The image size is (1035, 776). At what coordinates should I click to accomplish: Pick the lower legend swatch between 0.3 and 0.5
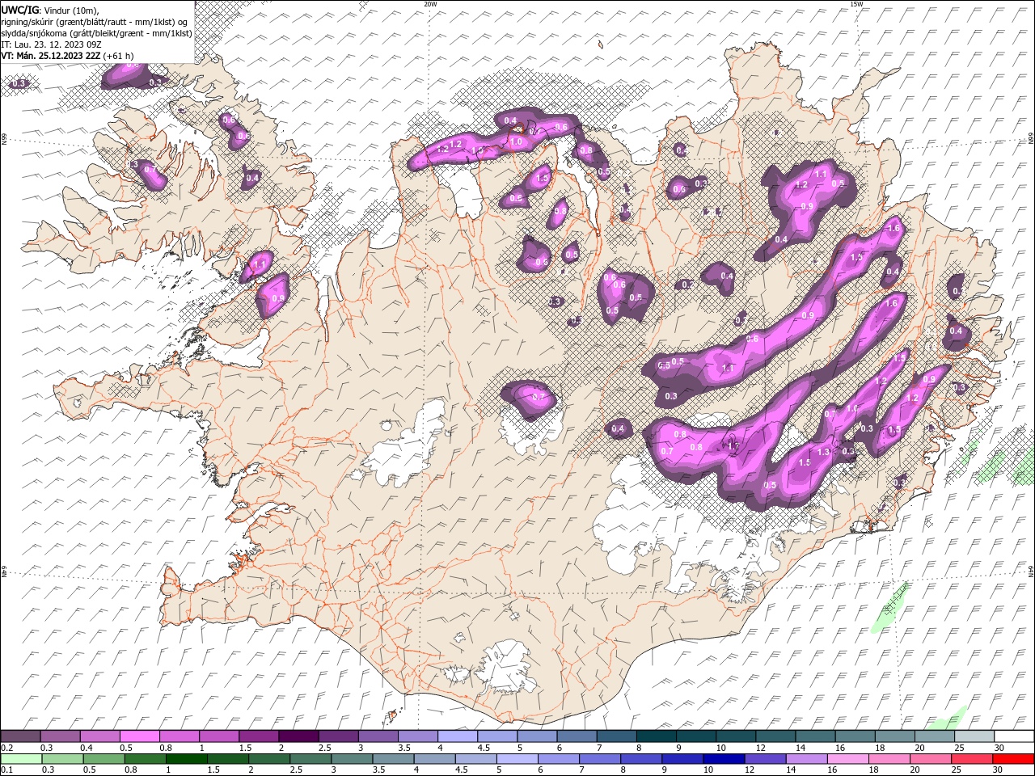pyautogui.click(x=62, y=758)
